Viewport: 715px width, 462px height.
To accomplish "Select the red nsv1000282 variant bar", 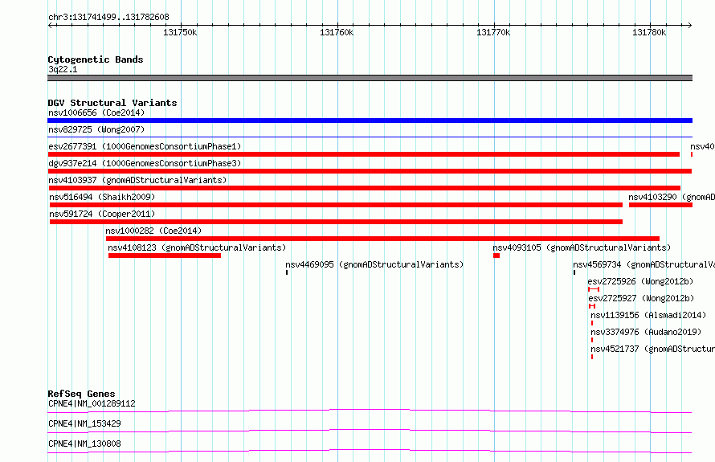I will [x=382, y=239].
